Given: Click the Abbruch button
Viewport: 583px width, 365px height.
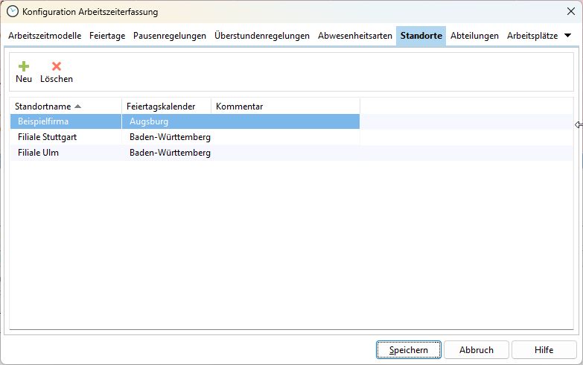Looking at the screenshot, I should click(x=477, y=350).
